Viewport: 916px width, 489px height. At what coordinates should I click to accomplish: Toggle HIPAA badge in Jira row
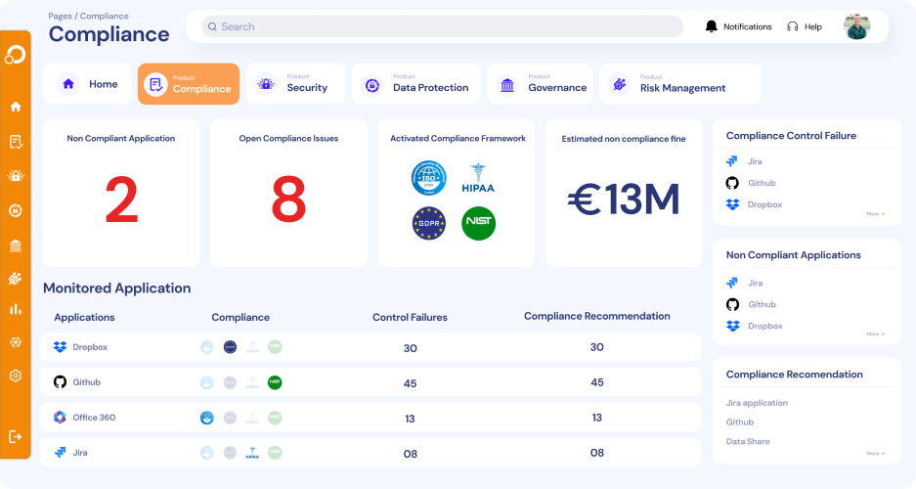pos(252,453)
